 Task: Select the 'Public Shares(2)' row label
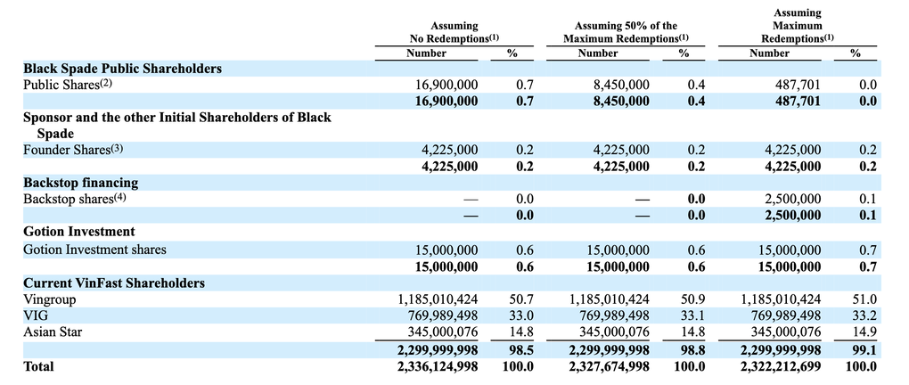[x=67, y=85]
